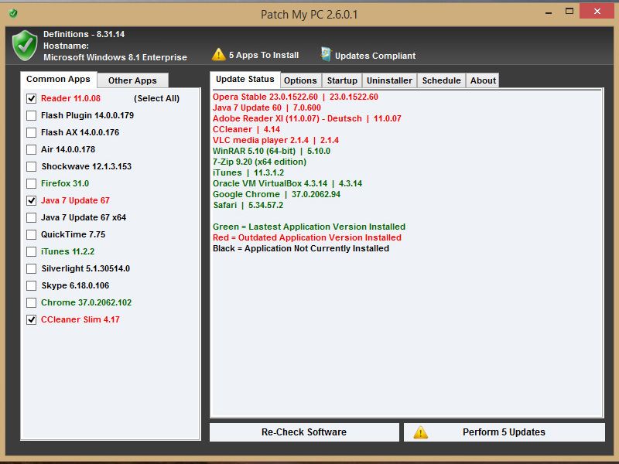Click the CCleaner | 4.14 status line
Screen dimensions: 619x464
point(246,129)
